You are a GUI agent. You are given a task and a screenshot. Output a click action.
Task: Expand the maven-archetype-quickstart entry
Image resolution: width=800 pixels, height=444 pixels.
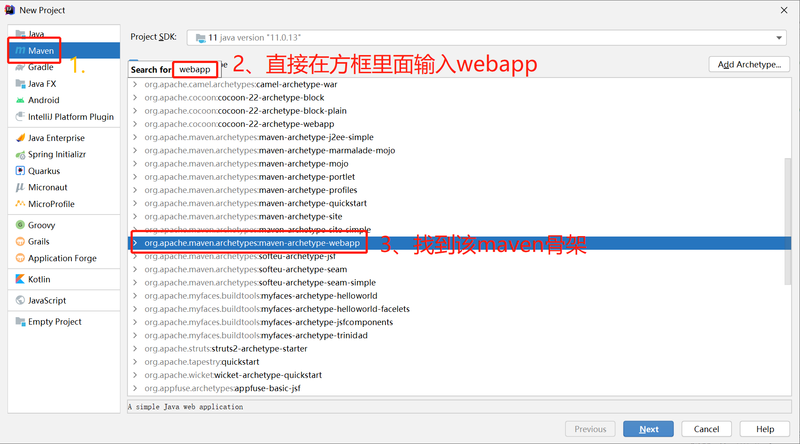coord(135,203)
